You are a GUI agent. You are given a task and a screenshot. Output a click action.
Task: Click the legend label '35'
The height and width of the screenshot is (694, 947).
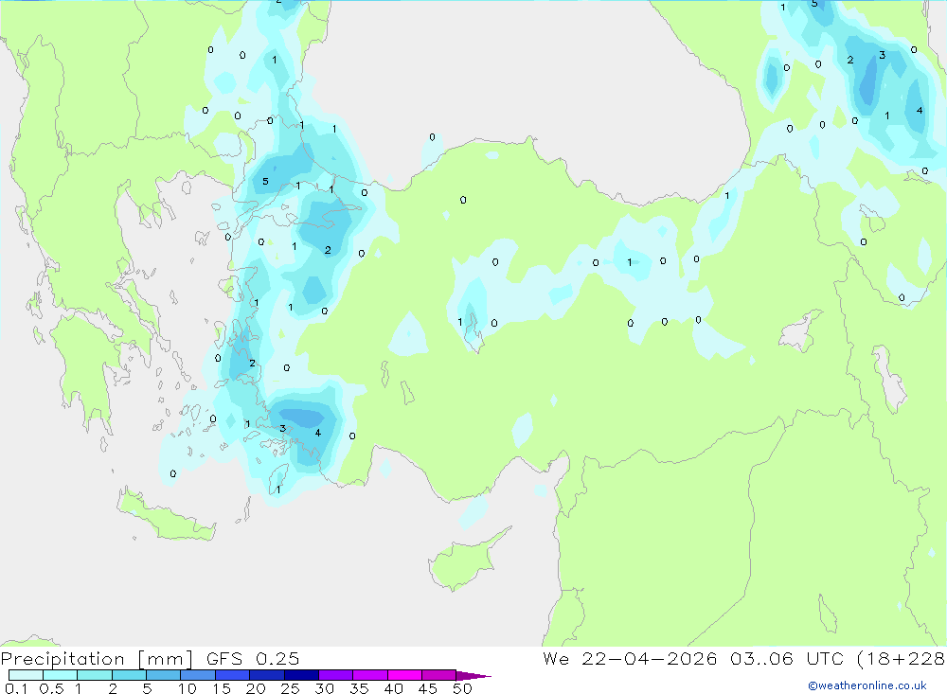(359, 688)
